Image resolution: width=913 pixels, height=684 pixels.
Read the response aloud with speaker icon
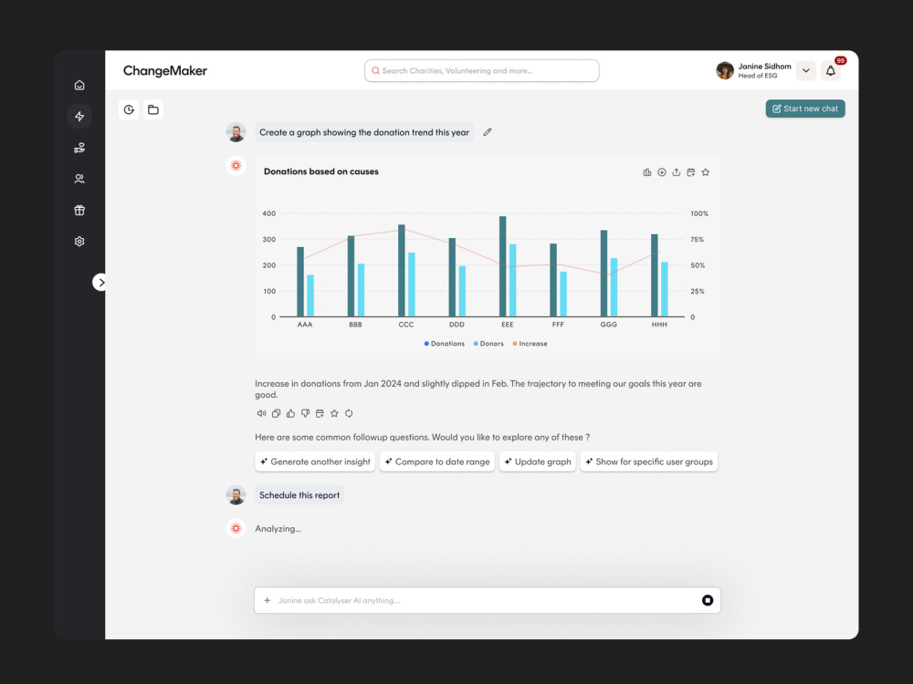261,413
